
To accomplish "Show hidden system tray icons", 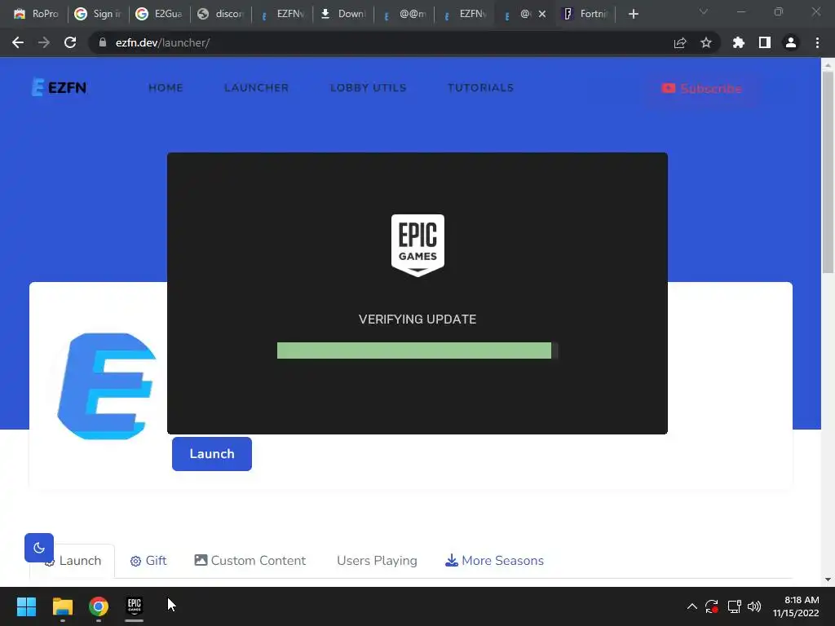I will point(691,606).
